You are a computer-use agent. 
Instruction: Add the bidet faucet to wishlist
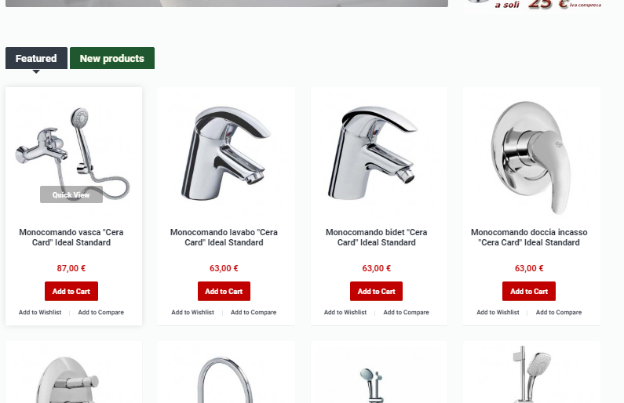[345, 312]
